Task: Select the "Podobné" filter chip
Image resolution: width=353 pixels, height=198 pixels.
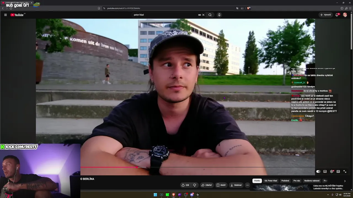Action: pyautogui.click(x=285, y=181)
